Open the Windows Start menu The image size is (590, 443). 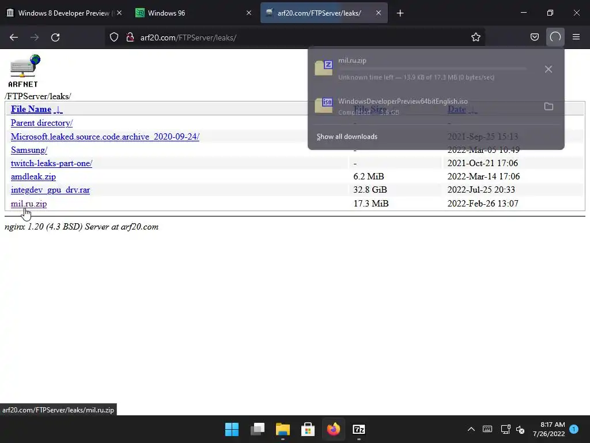click(232, 429)
